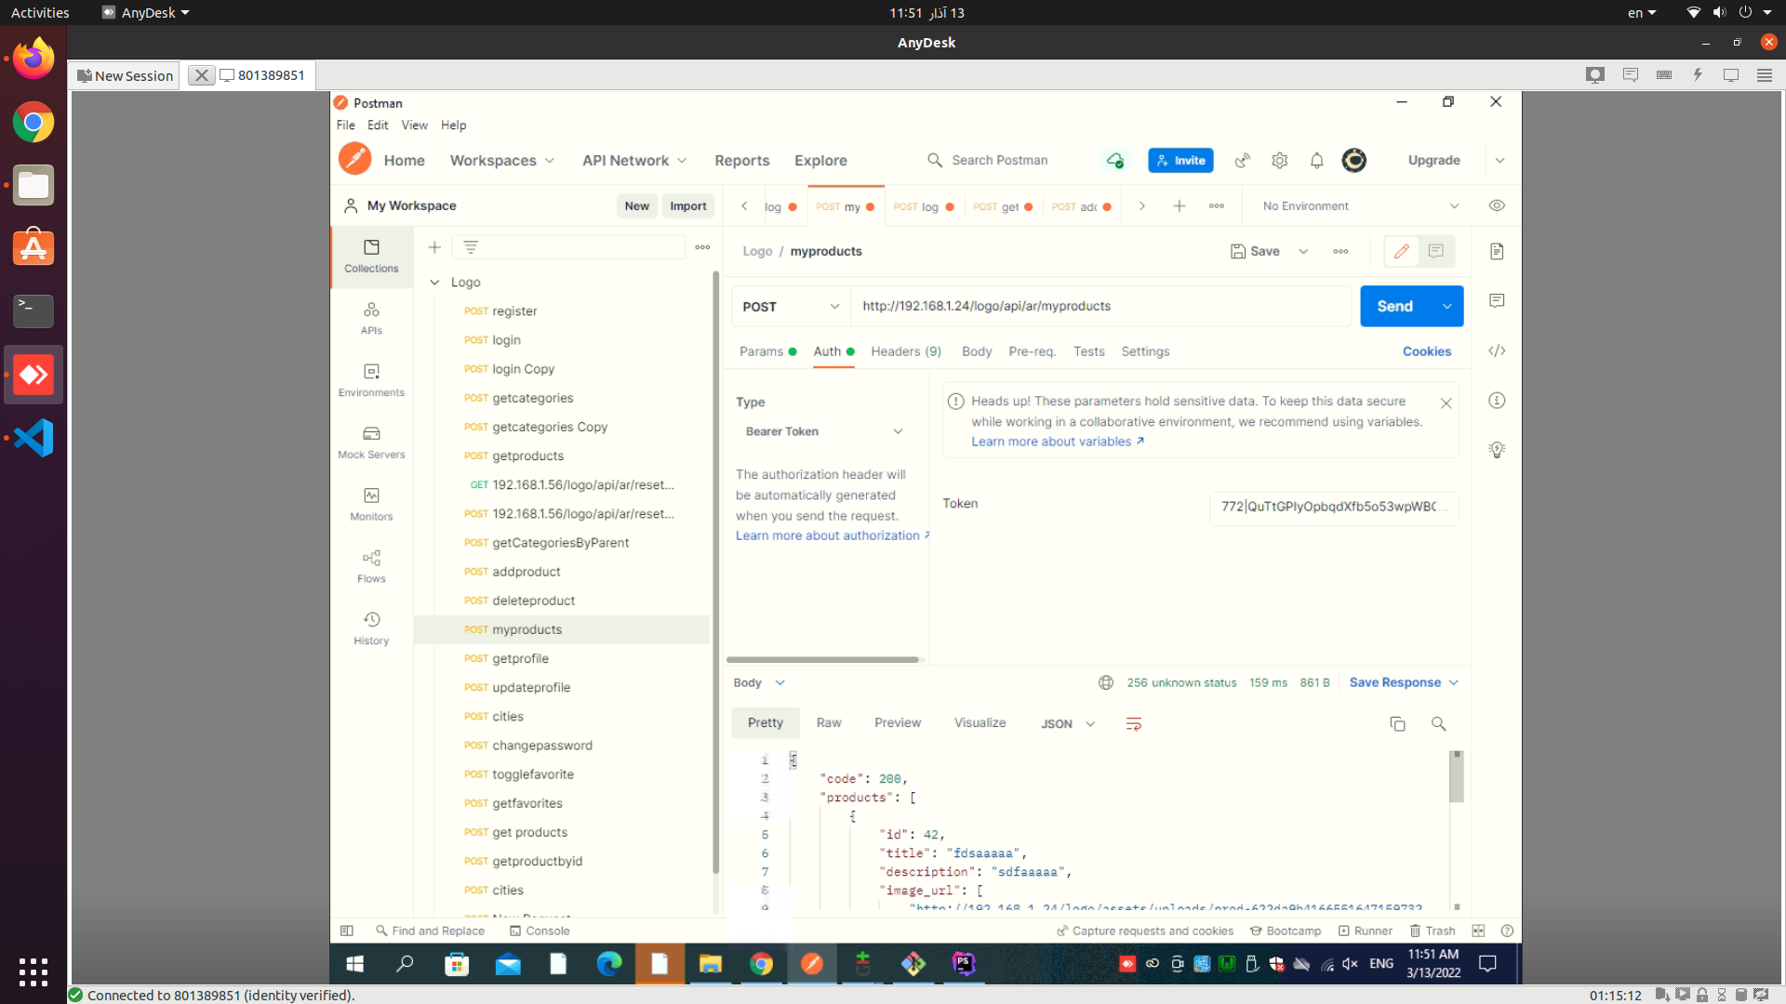1786x1004 pixels.
Task: Open the Cookies link
Action: point(1426,351)
